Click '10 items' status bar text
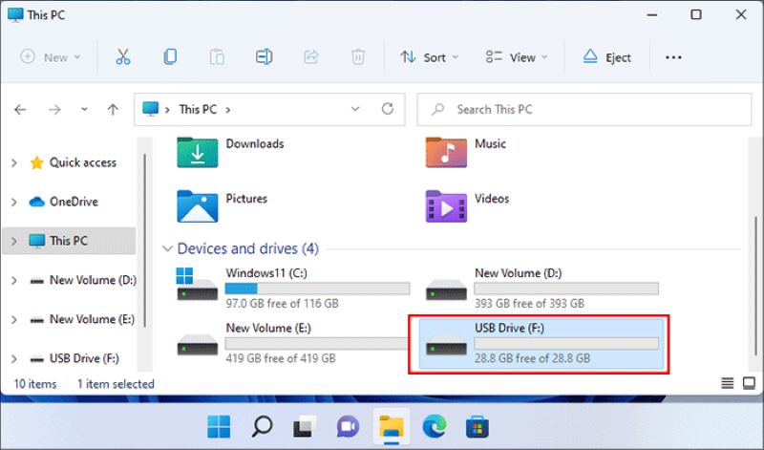This screenshot has height=450, width=764. [35, 384]
